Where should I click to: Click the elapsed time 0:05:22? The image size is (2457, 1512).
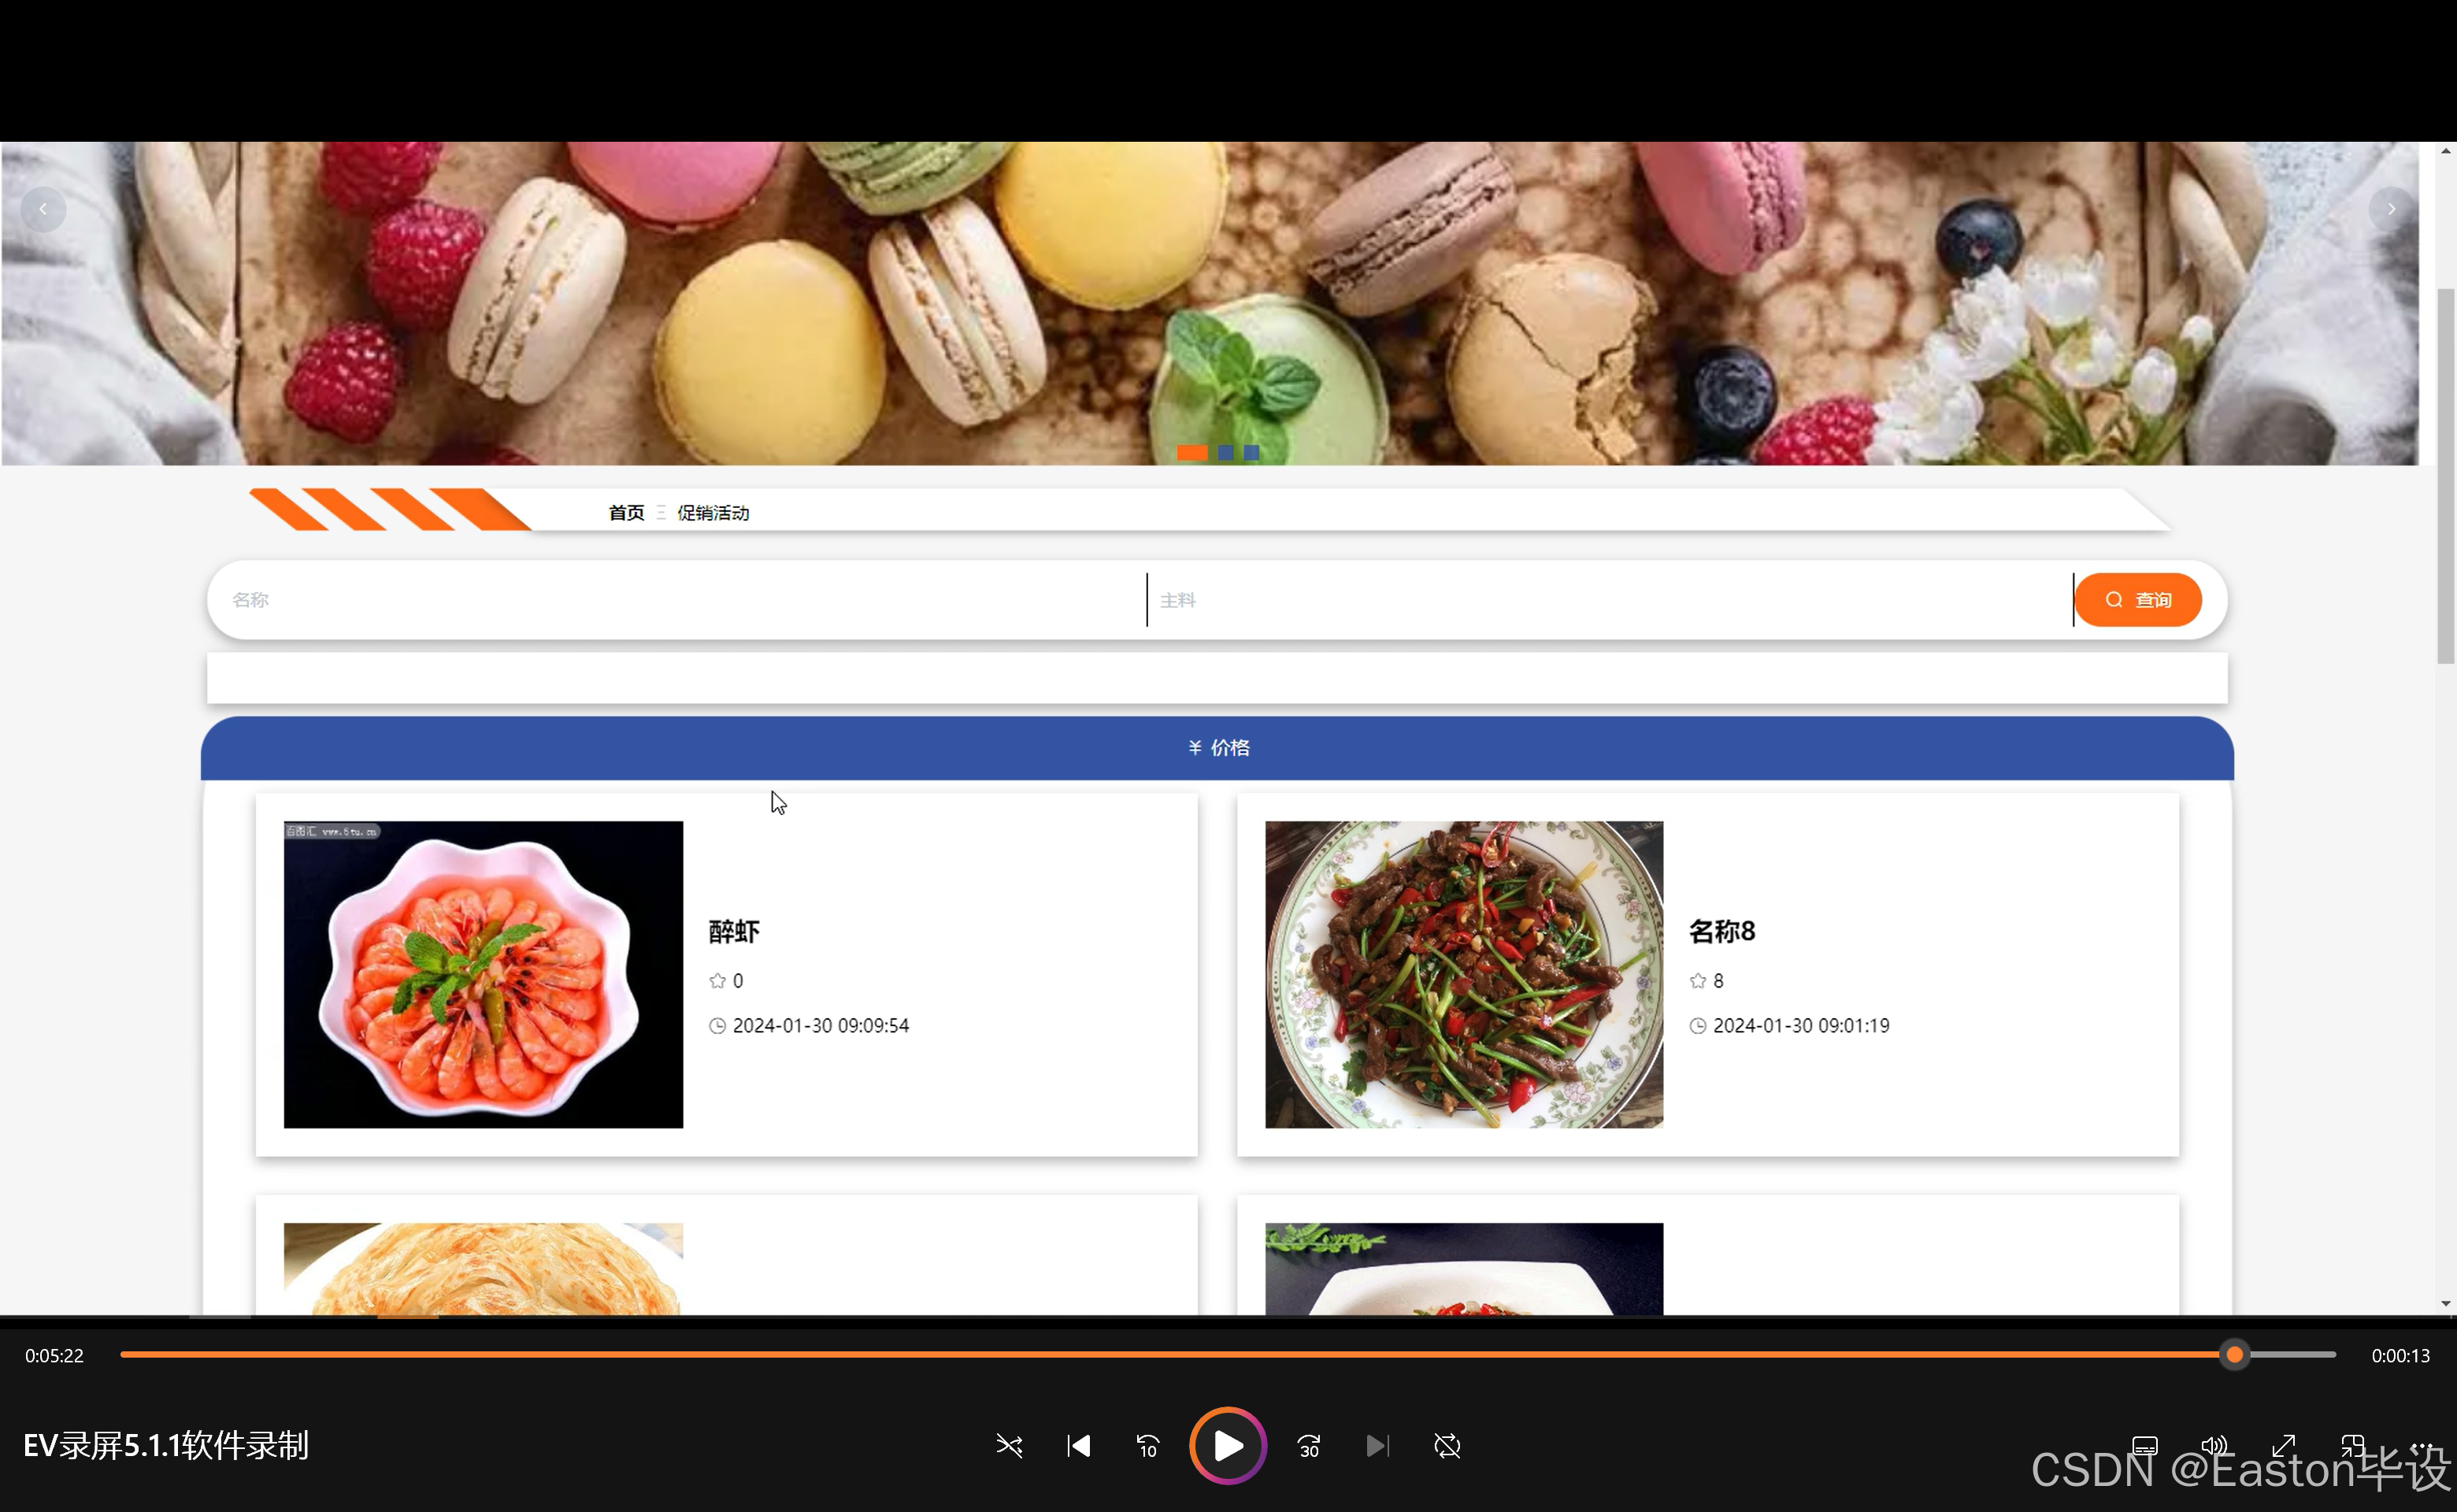55,1356
